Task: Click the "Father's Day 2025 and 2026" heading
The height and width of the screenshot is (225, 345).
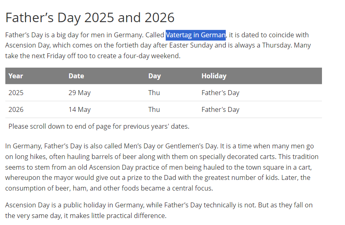Action: point(90,18)
